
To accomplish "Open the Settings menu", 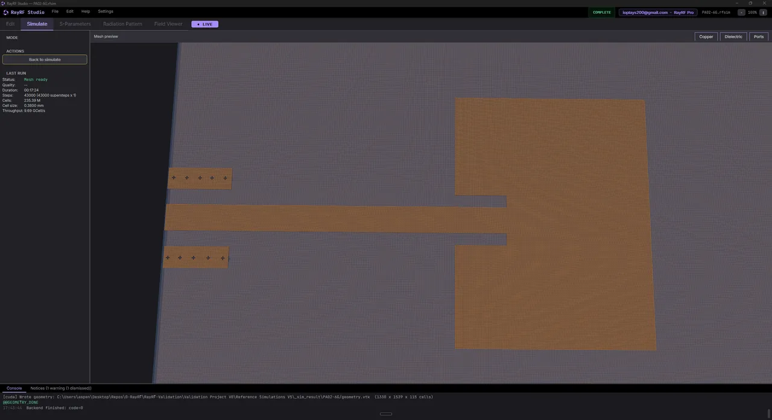I will [106, 11].
